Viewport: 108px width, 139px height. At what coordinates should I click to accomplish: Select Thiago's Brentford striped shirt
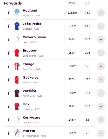(17, 66)
